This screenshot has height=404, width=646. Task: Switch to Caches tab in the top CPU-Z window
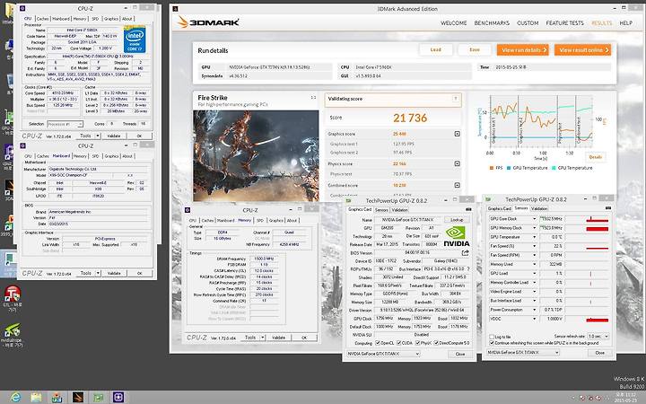click(x=42, y=19)
